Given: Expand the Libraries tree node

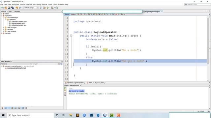Looking at the screenshot, I should [x=4, y=29].
